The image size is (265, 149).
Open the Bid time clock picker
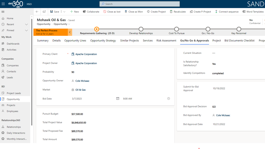169,98
